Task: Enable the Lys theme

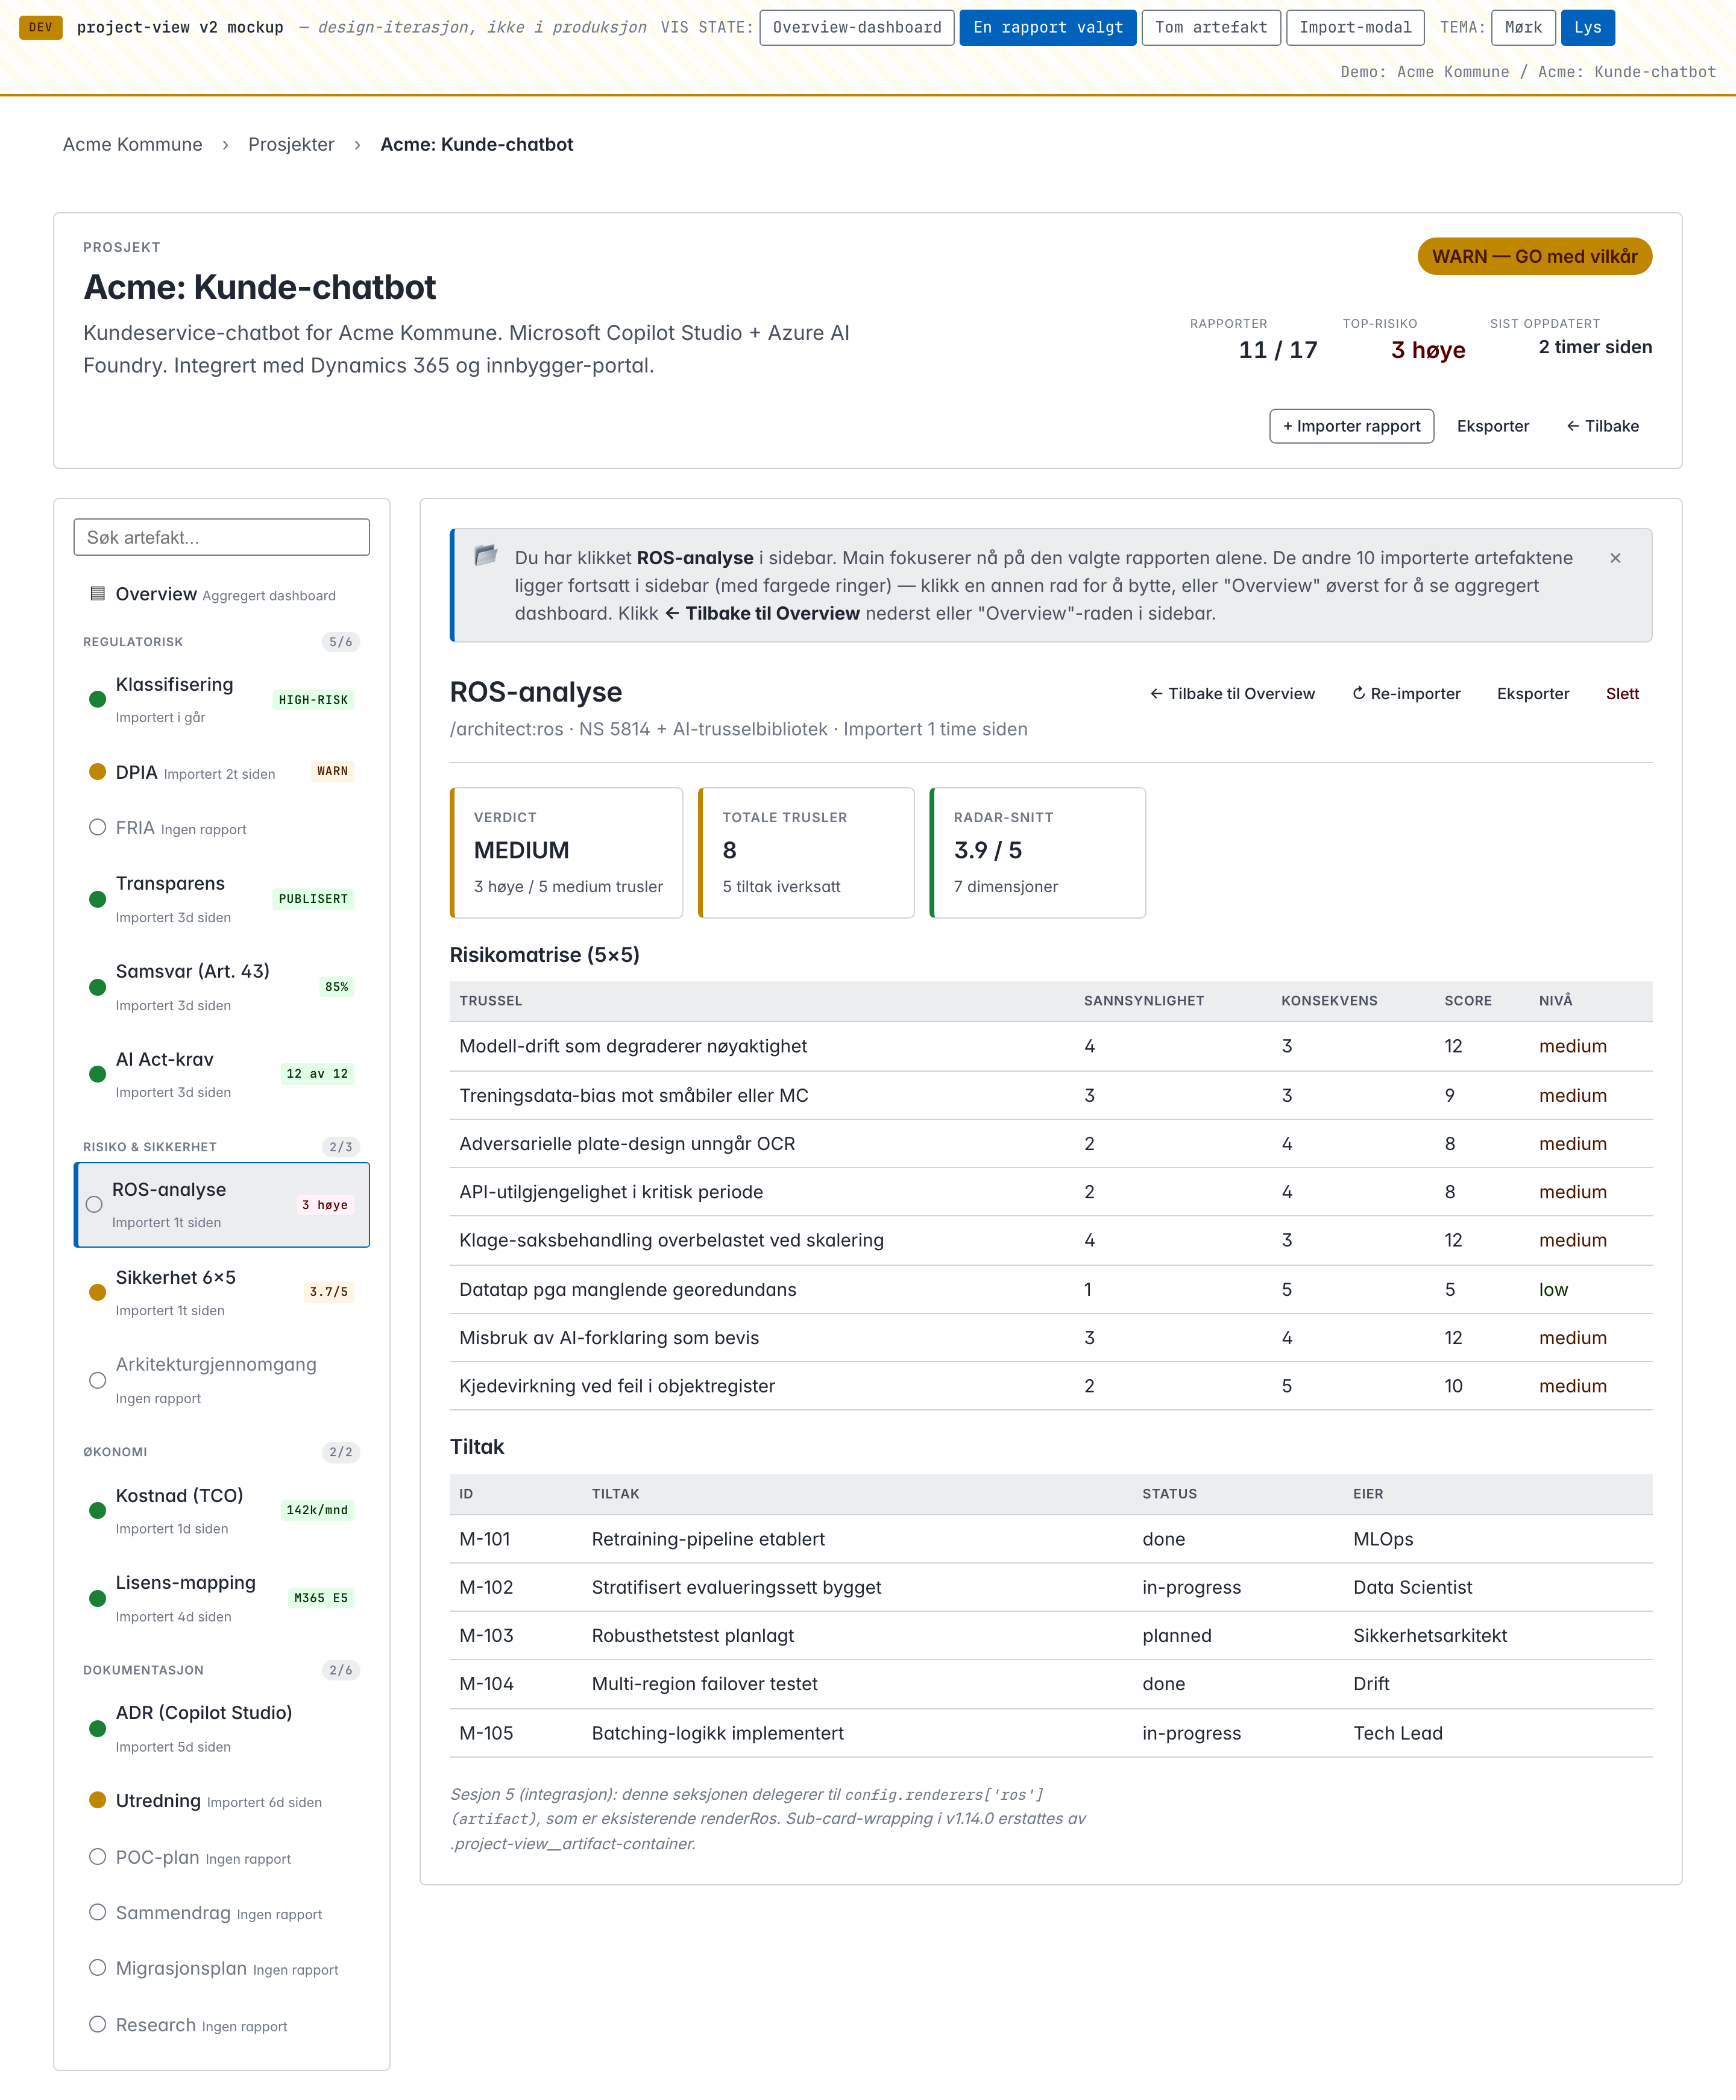Action: tap(1588, 27)
